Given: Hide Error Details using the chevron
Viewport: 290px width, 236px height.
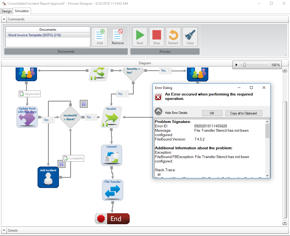Looking at the screenshot, I should (x=158, y=112).
